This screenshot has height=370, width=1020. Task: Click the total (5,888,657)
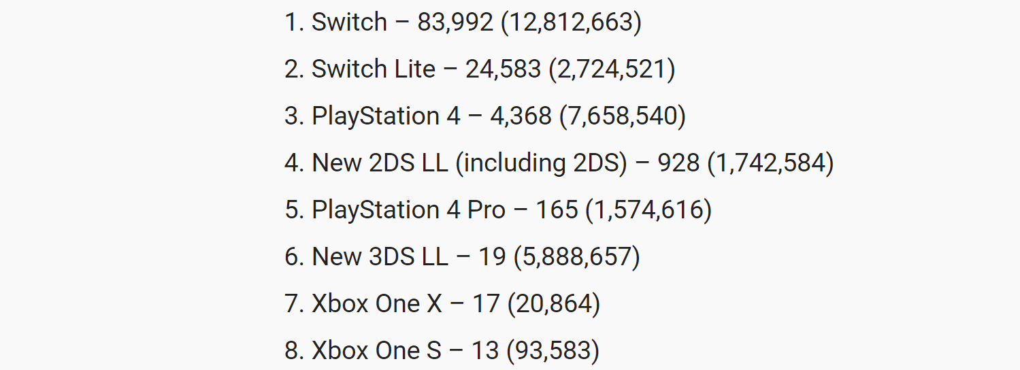click(x=577, y=257)
